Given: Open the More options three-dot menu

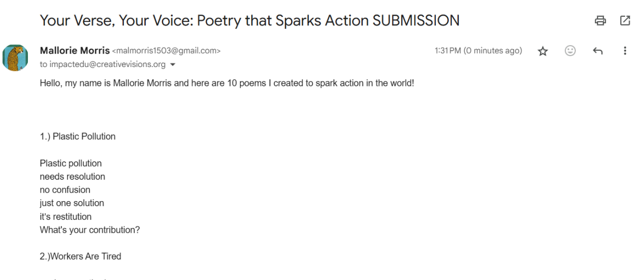Looking at the screenshot, I should (x=625, y=51).
